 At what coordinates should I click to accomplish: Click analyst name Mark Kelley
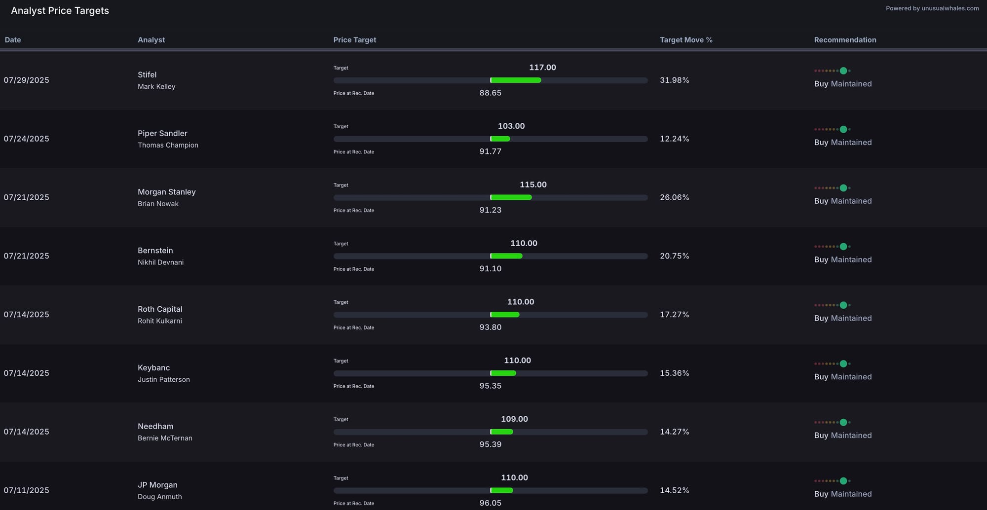coord(156,87)
